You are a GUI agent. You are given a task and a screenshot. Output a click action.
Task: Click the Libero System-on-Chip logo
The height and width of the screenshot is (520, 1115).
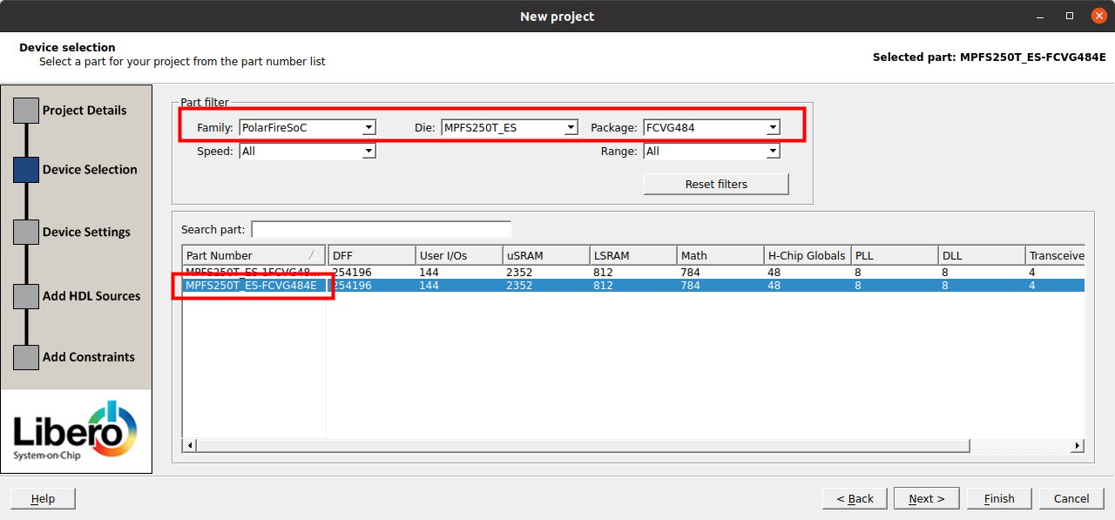(x=76, y=431)
